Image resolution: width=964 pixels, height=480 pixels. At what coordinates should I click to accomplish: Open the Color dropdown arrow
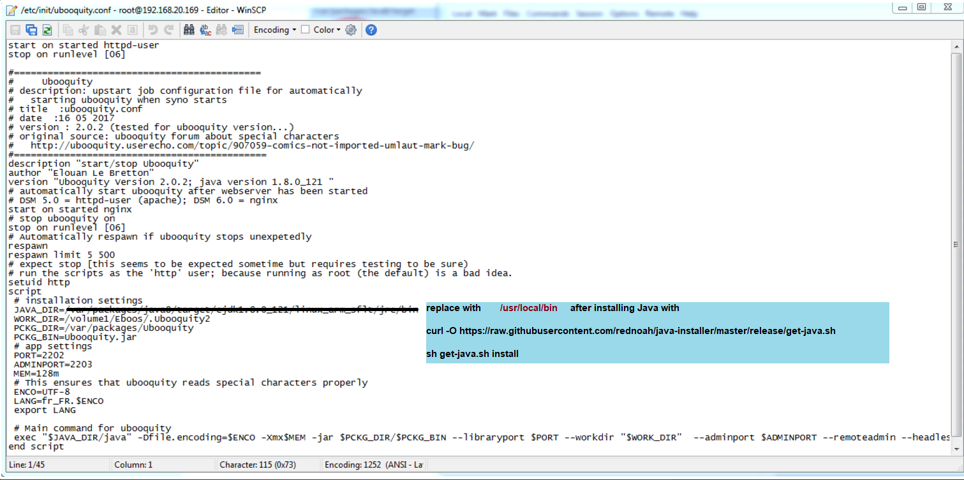click(x=339, y=30)
